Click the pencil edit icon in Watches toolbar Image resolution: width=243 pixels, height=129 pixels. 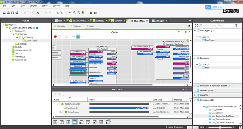pos(55,94)
